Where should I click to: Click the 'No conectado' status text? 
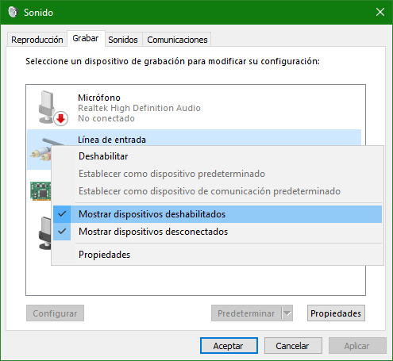coord(106,118)
